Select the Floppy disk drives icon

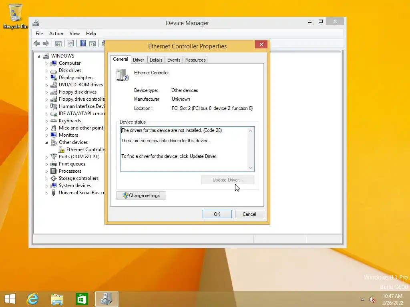54,92
